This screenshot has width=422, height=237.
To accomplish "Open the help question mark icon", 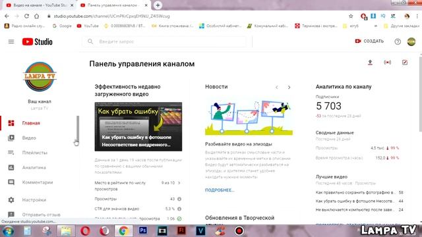I will point(398,41).
